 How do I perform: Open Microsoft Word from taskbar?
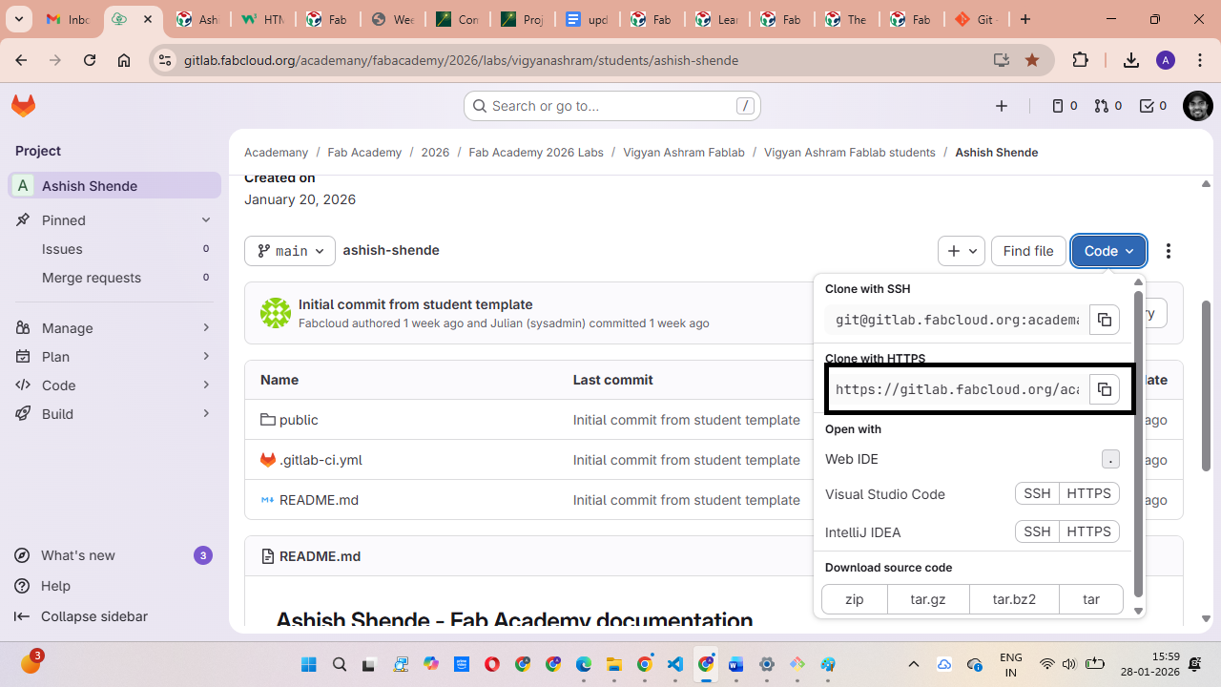click(x=736, y=664)
